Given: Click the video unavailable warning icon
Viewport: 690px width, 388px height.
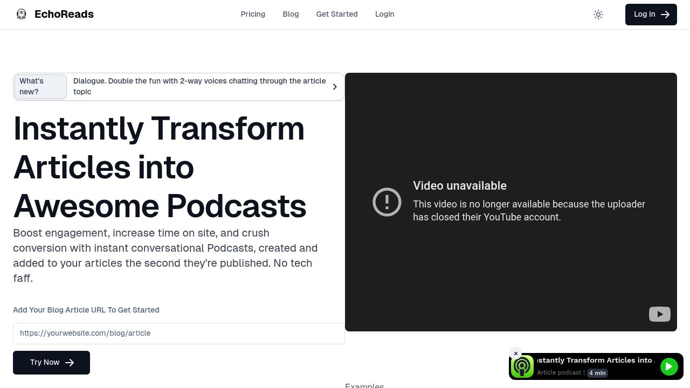Looking at the screenshot, I should pos(387,202).
